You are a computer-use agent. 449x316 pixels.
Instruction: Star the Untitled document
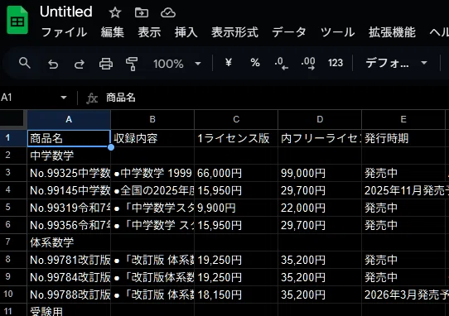point(115,12)
